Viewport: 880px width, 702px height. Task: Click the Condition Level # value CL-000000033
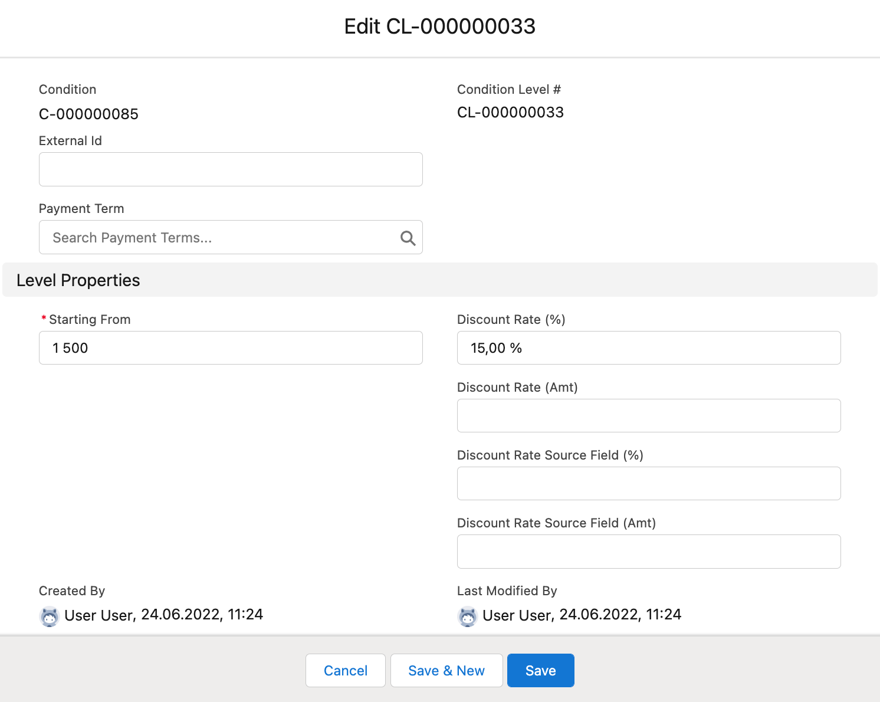[510, 113]
